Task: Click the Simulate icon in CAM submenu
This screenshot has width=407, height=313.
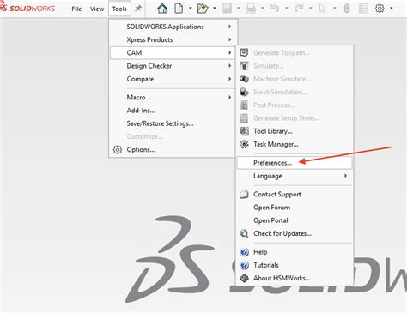Action: (244, 66)
